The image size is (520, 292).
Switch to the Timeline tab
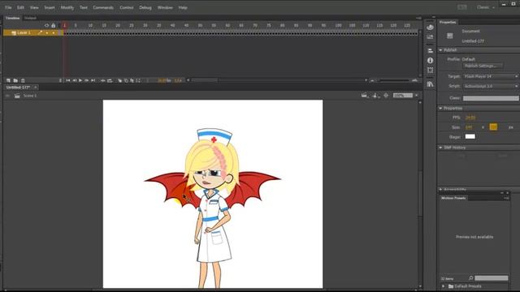(x=13, y=18)
